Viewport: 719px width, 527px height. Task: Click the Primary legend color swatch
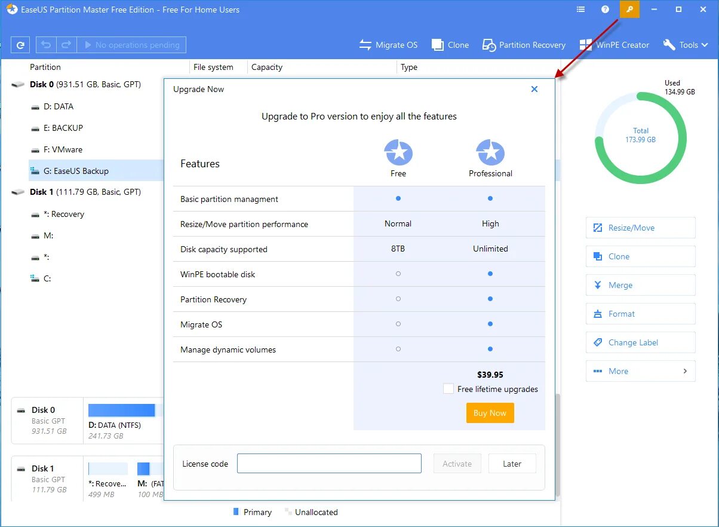(236, 512)
